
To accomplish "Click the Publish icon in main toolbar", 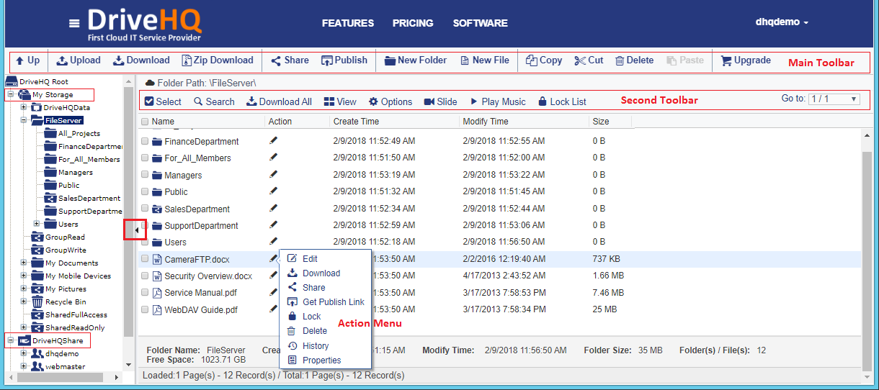I will coord(326,60).
